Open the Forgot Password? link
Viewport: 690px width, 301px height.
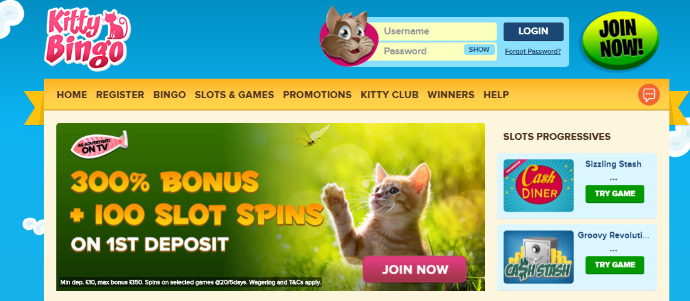[x=533, y=51]
